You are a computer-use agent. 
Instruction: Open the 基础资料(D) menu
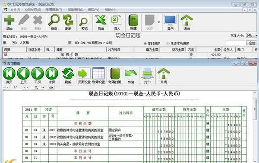pos(76,10)
